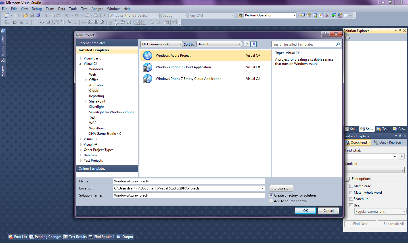Screen dimensions: 408x243
Task: Select Silverlight for Windows Phone category
Action: 112,112
